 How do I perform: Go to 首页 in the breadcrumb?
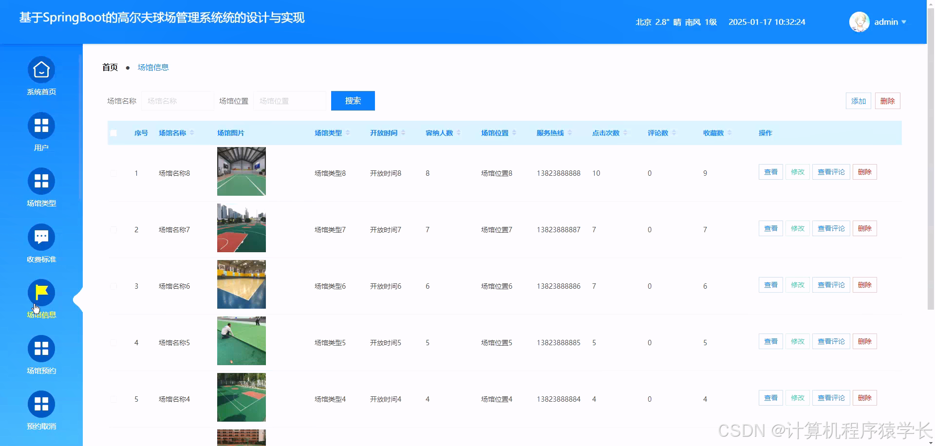(x=109, y=67)
